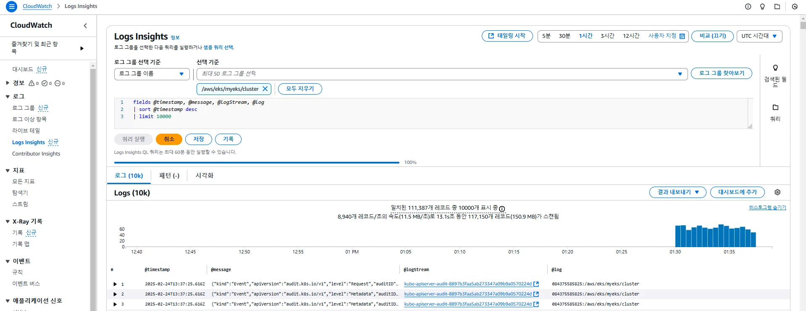806x311 pixels.
Task: Open the log group selection criteria dropdown
Action: (x=152, y=74)
